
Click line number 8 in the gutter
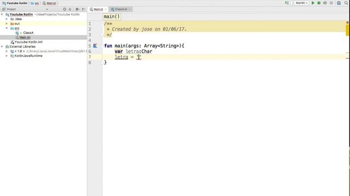pos(90,63)
